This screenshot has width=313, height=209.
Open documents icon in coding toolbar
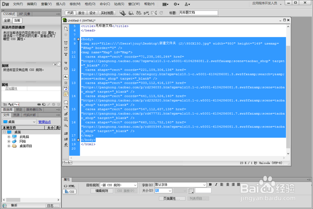[66, 29]
